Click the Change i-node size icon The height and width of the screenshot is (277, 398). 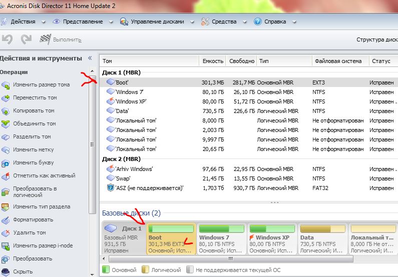(x=6, y=246)
